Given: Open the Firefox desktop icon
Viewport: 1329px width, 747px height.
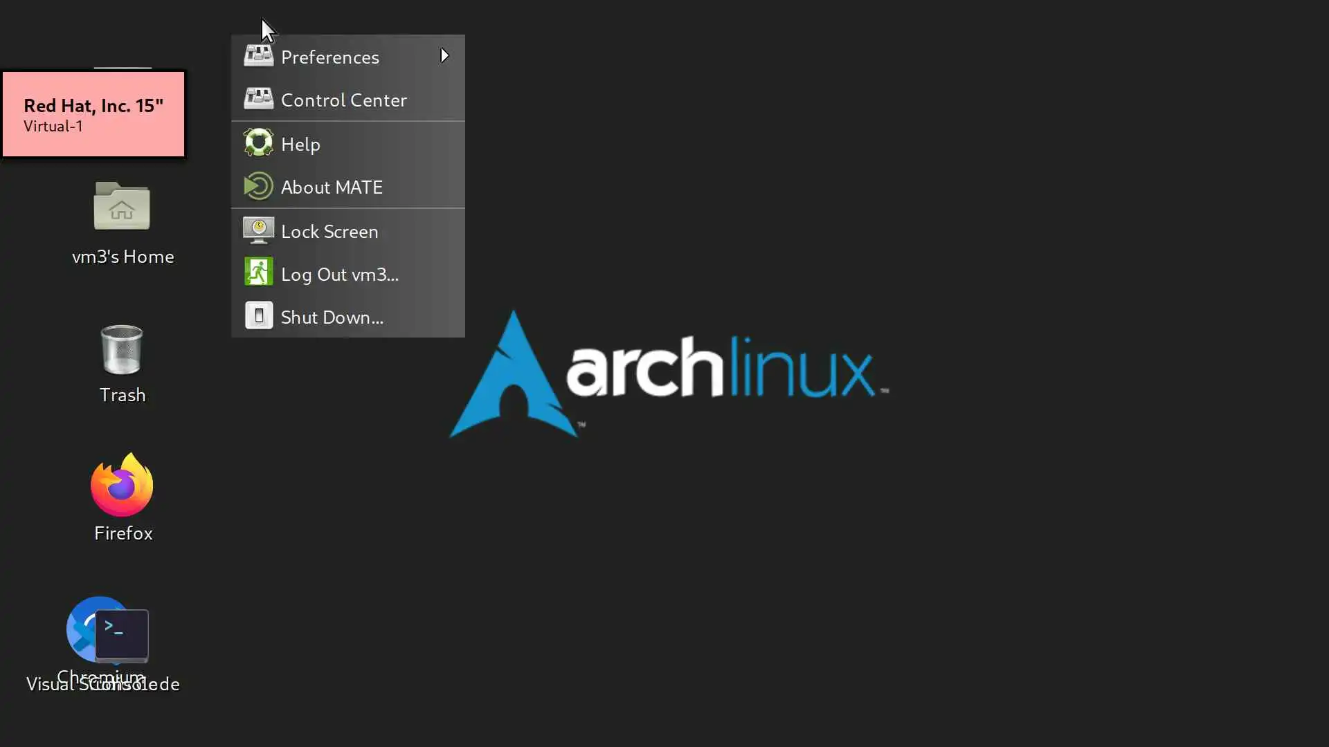Looking at the screenshot, I should click(x=122, y=486).
